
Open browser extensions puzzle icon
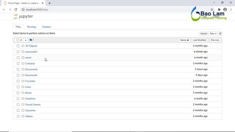(x=219, y=10)
